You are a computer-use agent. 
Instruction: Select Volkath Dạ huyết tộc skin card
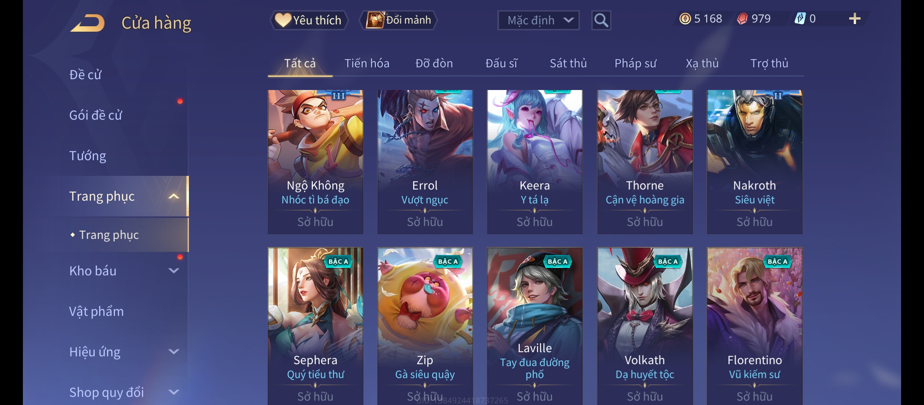tap(645, 325)
